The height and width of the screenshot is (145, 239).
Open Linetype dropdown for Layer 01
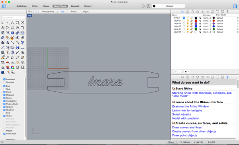click(207, 21)
